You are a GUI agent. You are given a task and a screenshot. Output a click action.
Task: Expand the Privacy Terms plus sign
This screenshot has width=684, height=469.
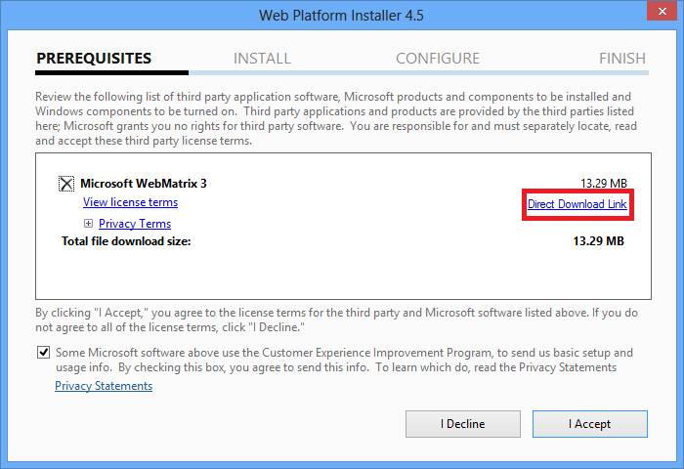pos(89,224)
